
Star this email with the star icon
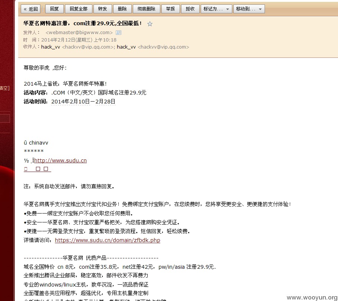pos(150,24)
